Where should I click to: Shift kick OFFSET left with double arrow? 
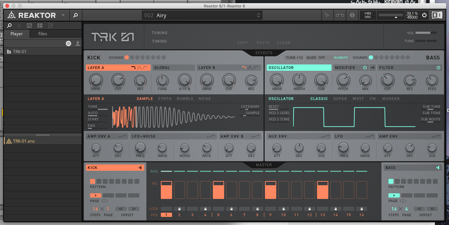point(121,209)
